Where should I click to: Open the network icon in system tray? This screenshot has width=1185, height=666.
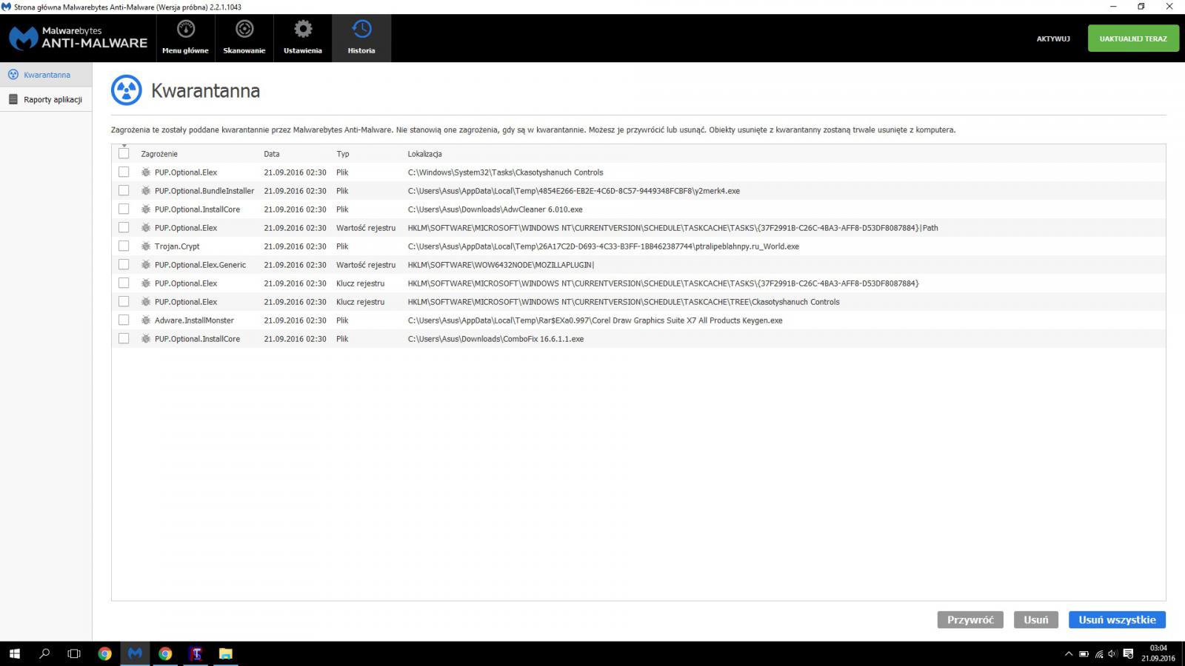[x=1098, y=654]
